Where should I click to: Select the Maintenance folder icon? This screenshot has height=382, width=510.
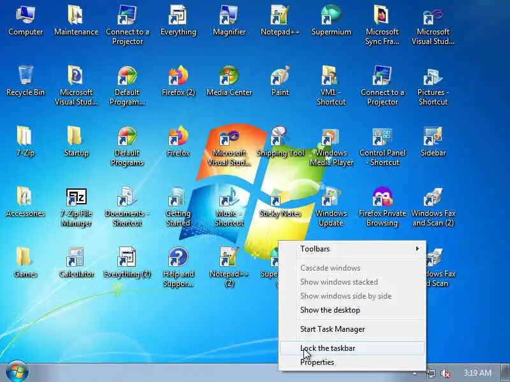[x=76, y=20]
